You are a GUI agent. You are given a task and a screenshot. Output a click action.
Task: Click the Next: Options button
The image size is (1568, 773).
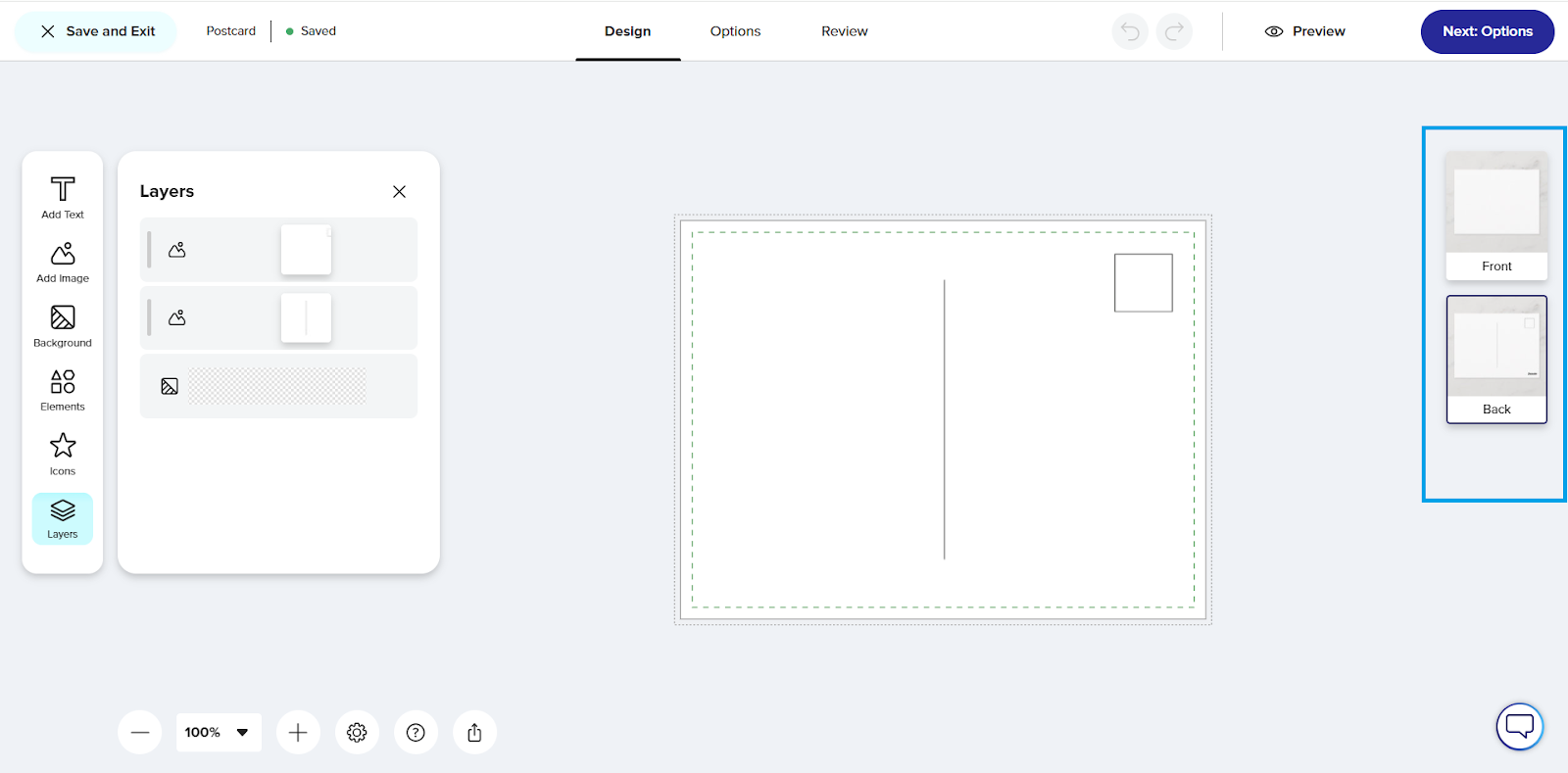pos(1487,31)
